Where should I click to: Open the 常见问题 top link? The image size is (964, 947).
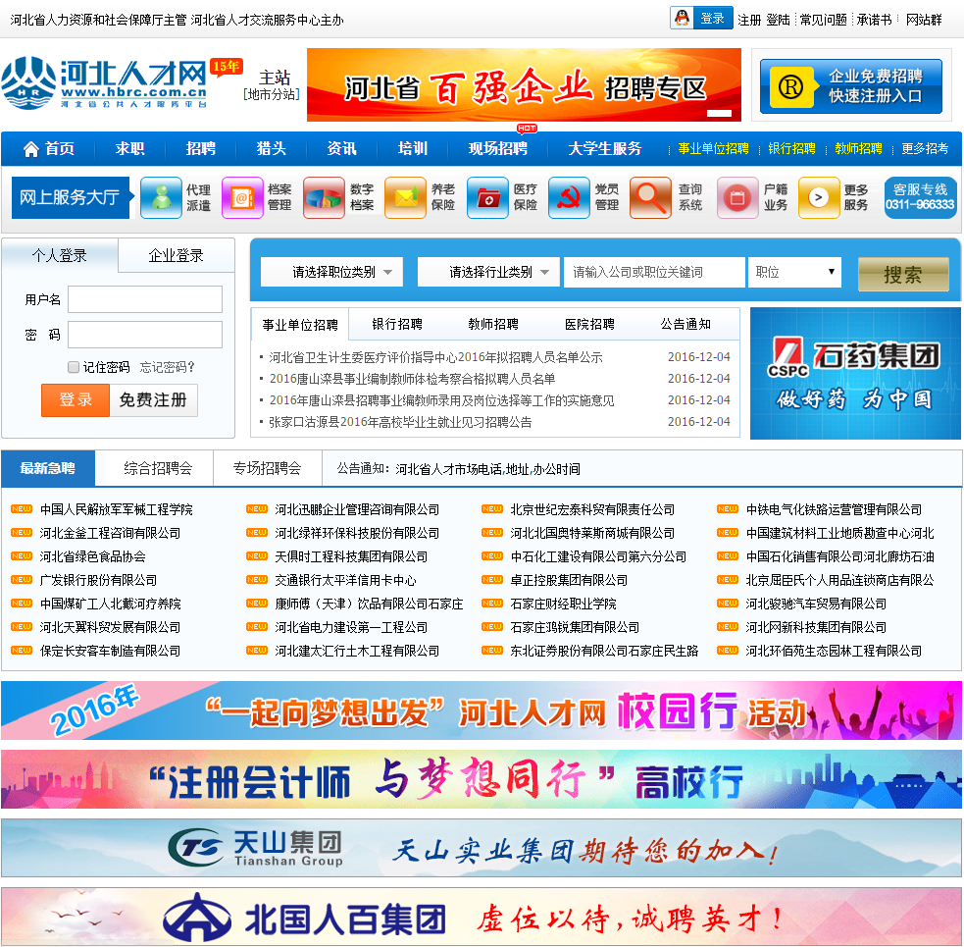click(823, 20)
